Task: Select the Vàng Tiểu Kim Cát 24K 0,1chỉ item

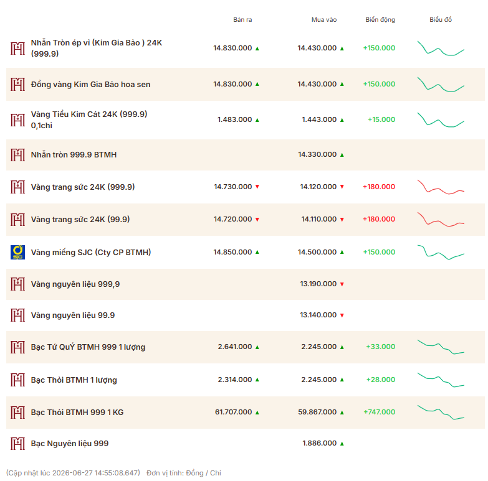Action: (x=89, y=120)
